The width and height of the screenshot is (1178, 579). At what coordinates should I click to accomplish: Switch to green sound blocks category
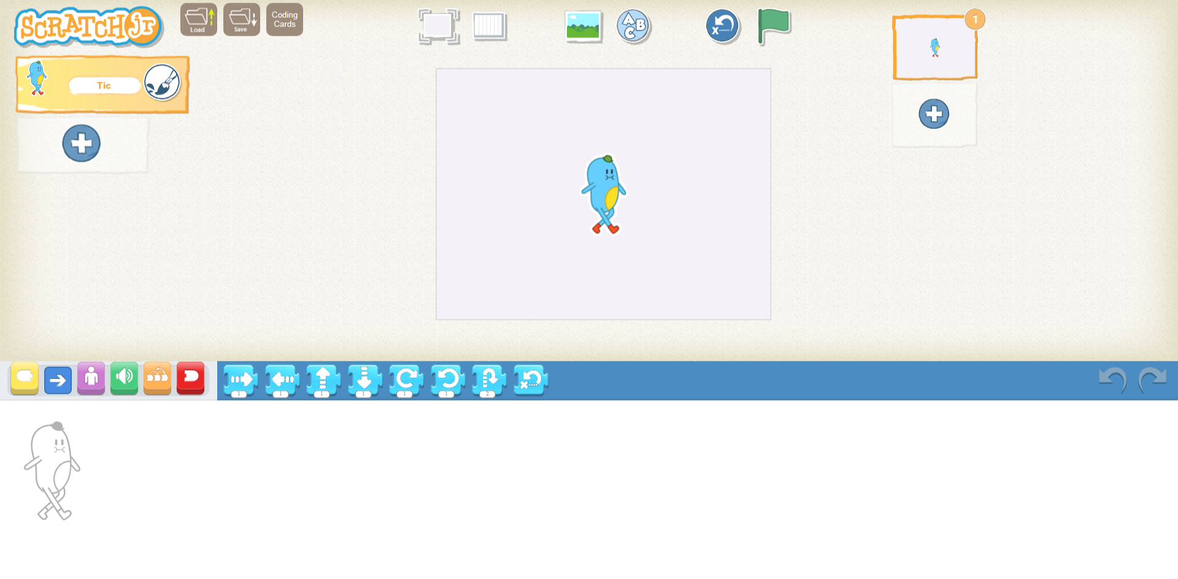[124, 378]
